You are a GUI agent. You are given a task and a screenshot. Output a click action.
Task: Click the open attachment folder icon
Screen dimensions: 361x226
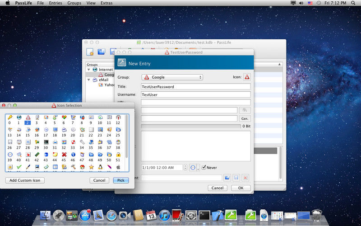click(x=227, y=178)
